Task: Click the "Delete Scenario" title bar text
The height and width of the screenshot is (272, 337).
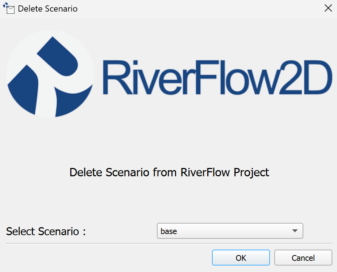Action: click(47, 9)
